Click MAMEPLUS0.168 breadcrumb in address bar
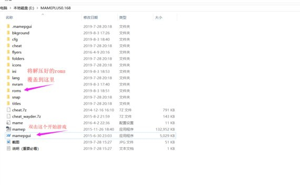300x192 pixels. 56,8
